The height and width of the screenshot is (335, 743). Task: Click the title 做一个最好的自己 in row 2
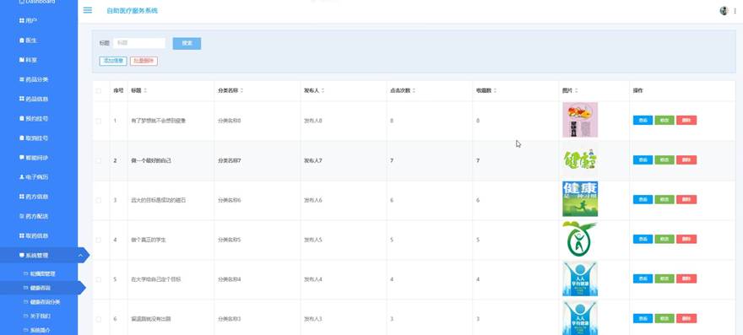coord(151,160)
